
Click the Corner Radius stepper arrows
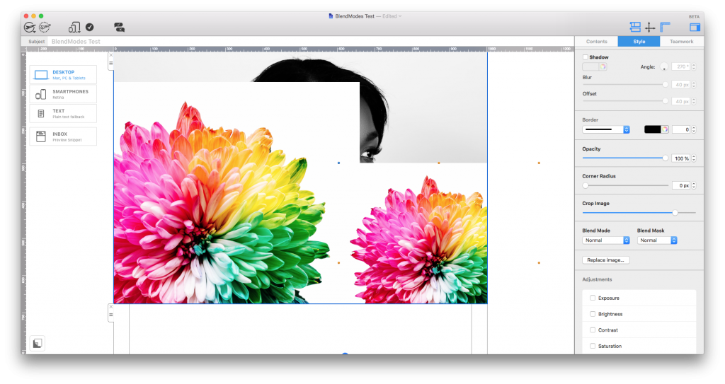coord(694,185)
